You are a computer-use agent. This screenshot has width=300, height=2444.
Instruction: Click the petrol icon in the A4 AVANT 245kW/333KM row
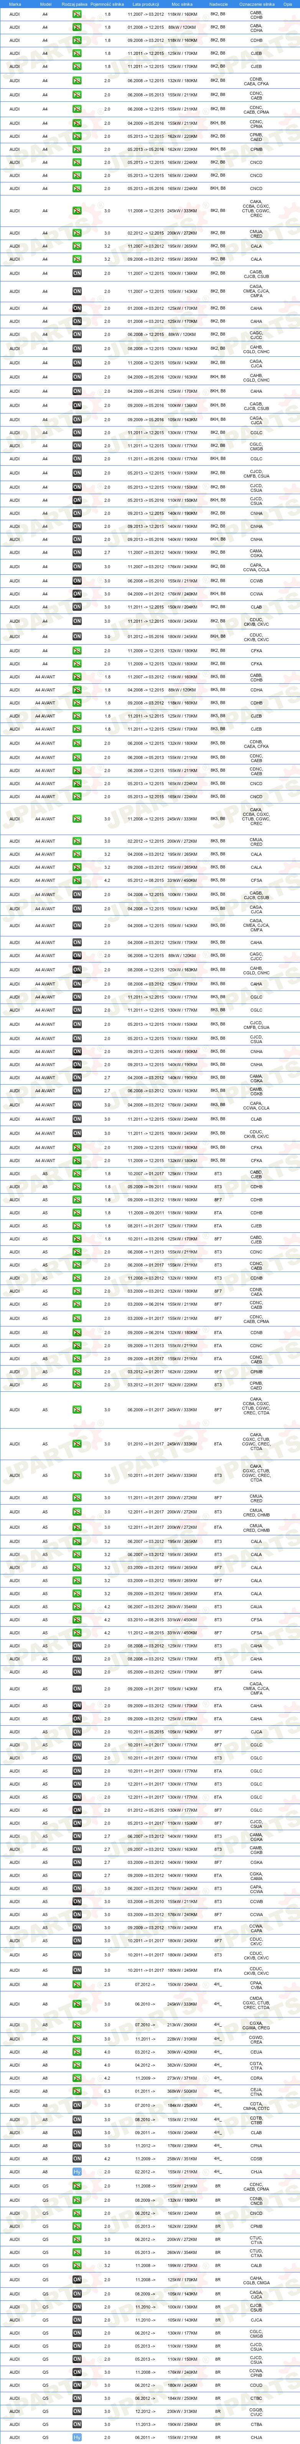coord(77,819)
